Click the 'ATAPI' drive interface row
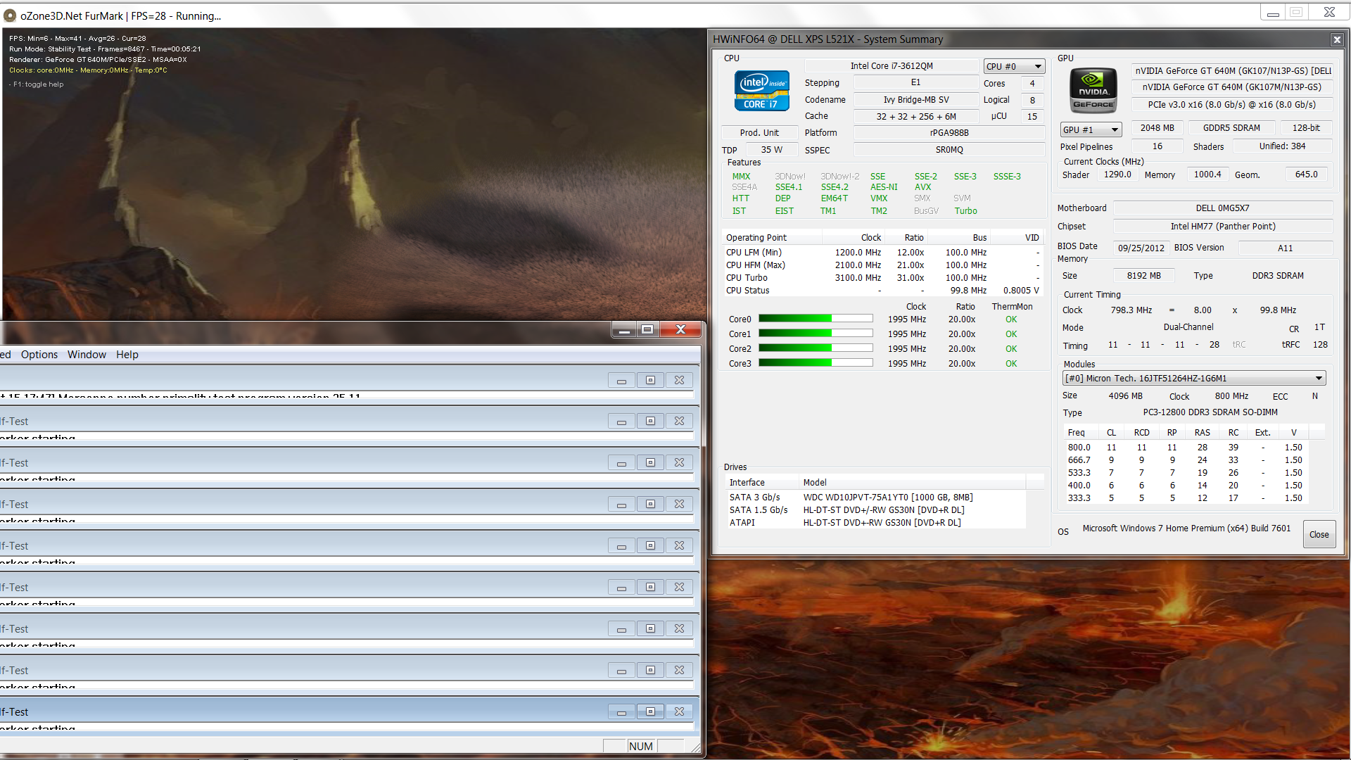Image resolution: width=1351 pixels, height=760 pixels. pos(875,523)
